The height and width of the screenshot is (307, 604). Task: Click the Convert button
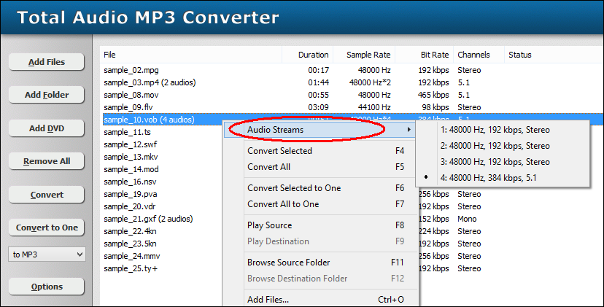[x=46, y=195]
